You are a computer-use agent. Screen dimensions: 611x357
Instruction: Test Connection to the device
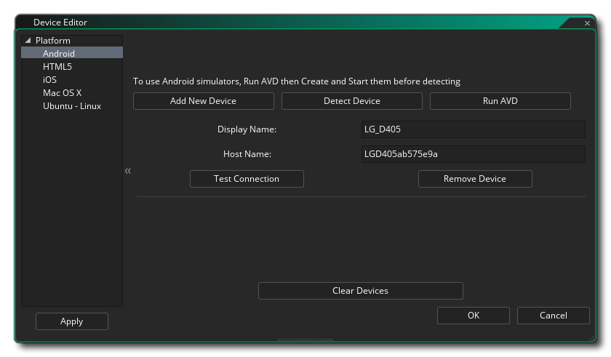[x=247, y=179]
